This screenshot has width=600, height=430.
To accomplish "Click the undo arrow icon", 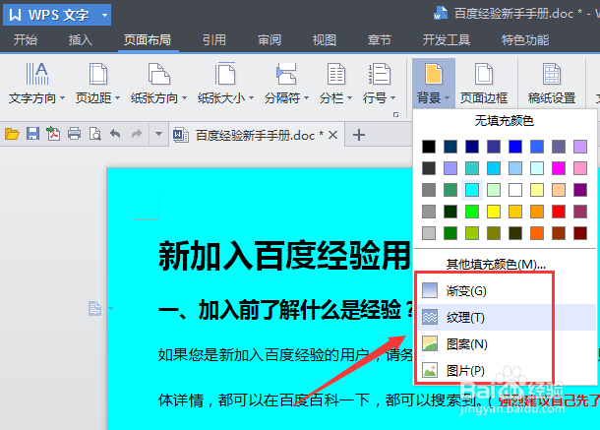I will coord(115,134).
